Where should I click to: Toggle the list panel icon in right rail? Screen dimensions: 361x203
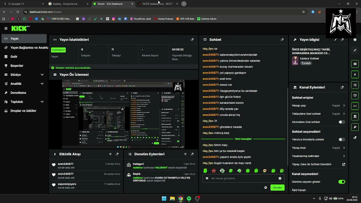click(x=355, y=85)
